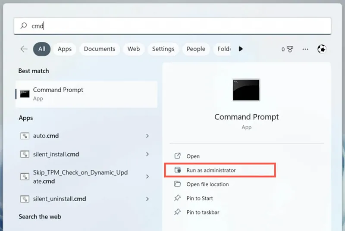Click the large Command Prompt preview icon
Viewport: 345px width, 231px height.
pos(246,90)
